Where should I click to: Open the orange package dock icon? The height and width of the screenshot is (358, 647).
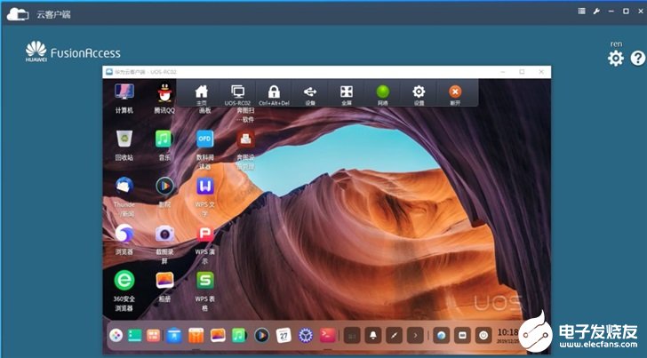[196, 335]
